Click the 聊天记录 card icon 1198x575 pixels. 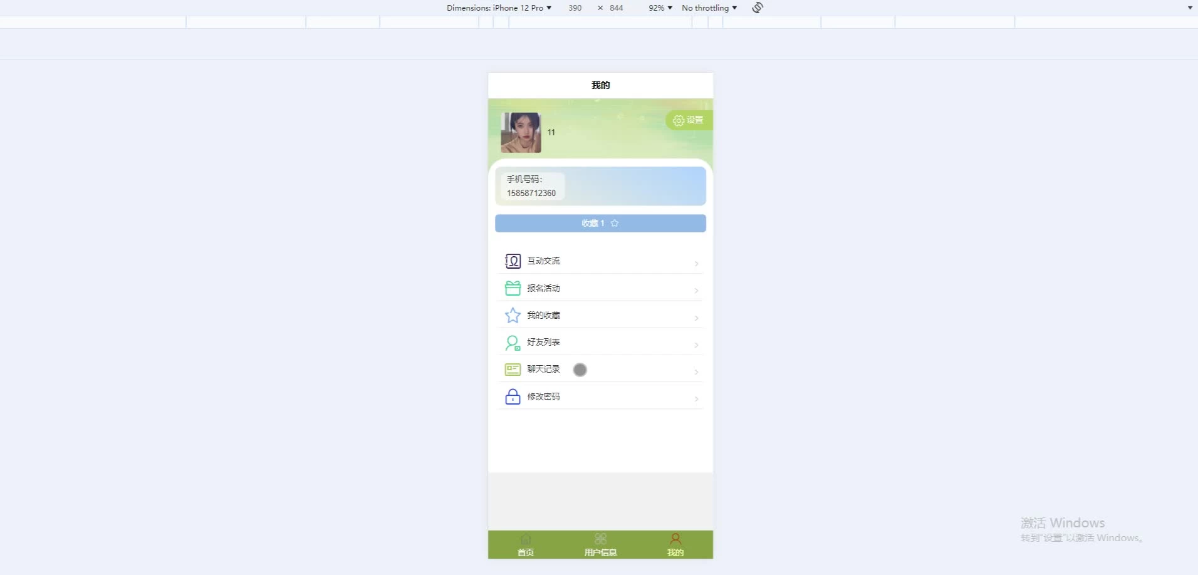[x=513, y=370]
